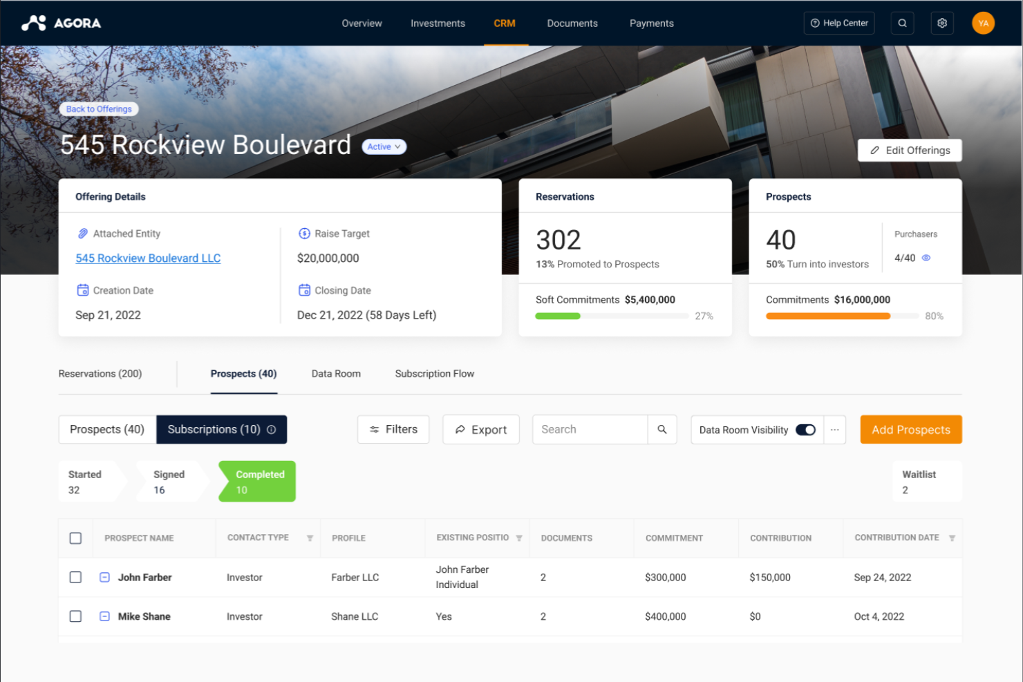Open the Contribution Date column filter

coord(952,538)
